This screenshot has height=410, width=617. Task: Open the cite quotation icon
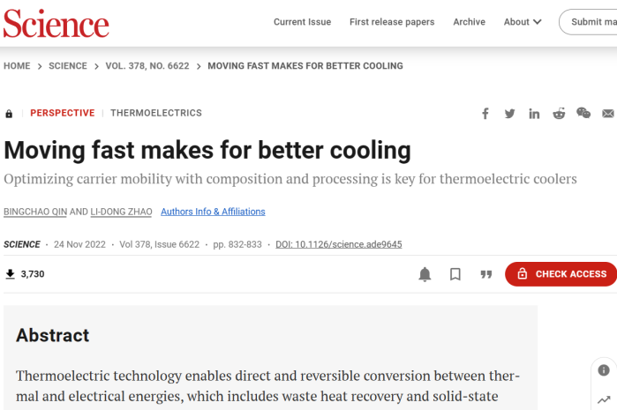tap(485, 274)
